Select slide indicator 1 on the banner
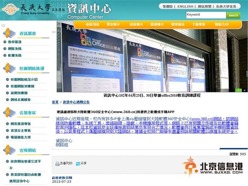The width and height of the screenshot is (248, 186). [238, 90]
